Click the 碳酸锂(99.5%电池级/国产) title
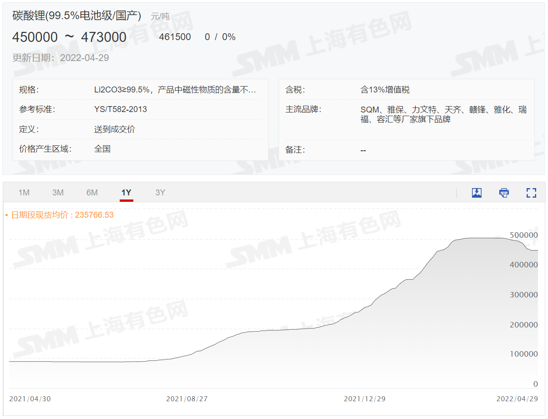548x419 pixels. coord(76,16)
